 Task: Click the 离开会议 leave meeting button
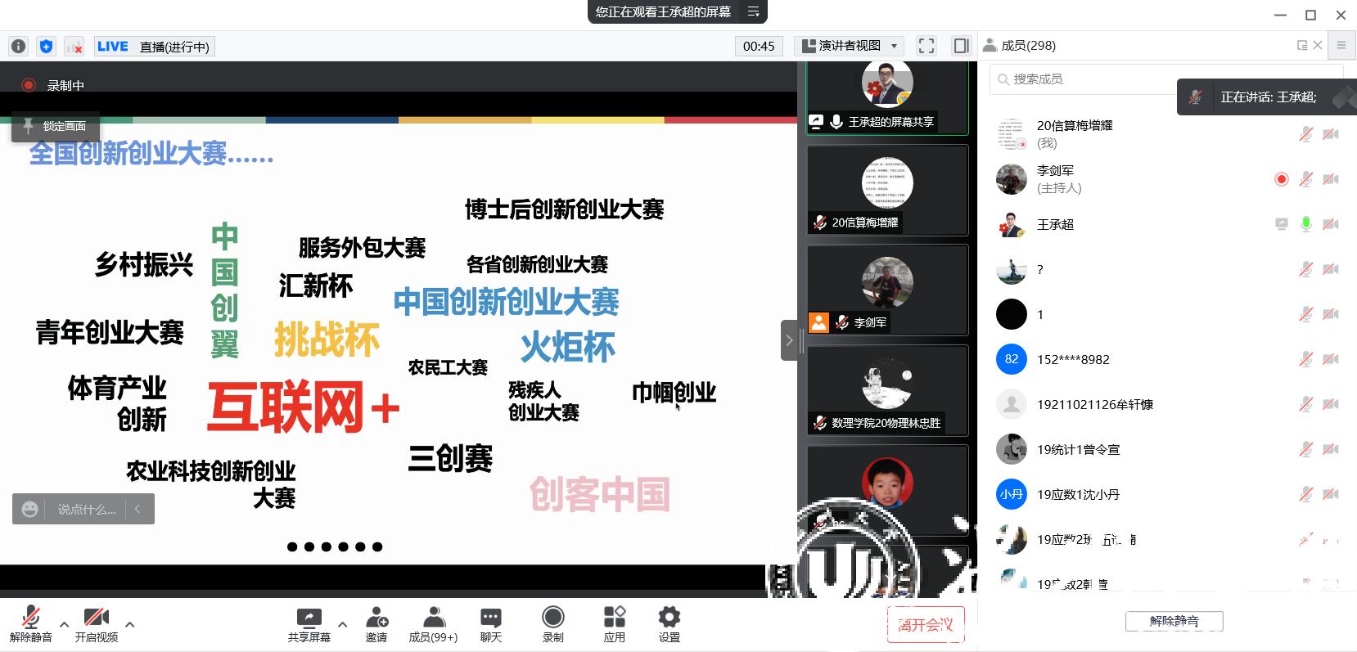pos(926,625)
